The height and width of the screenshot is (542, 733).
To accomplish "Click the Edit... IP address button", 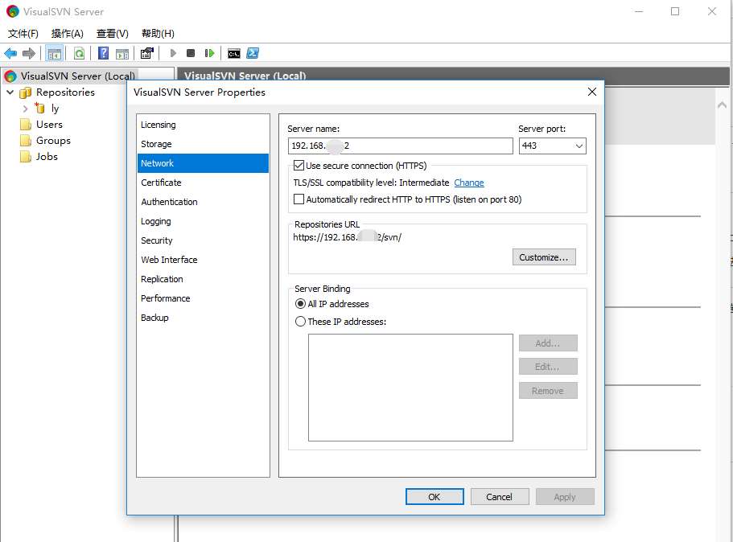I will coord(548,367).
